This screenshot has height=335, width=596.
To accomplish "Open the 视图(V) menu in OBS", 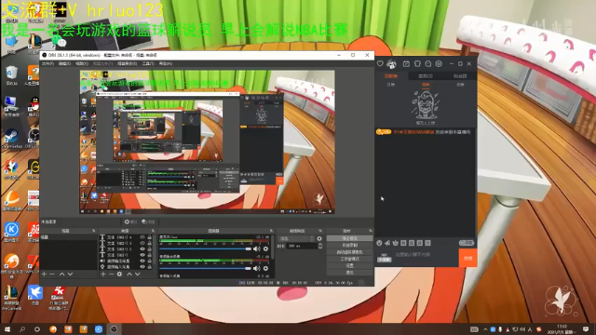I will click(82, 63).
